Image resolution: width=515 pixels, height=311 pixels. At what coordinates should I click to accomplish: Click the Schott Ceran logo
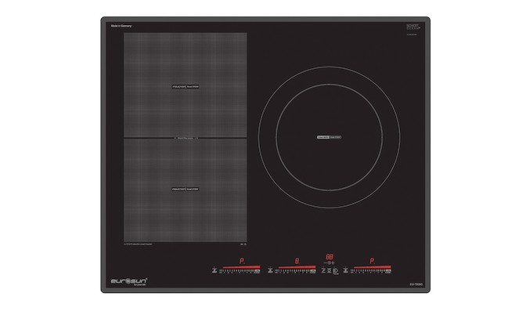coord(412,27)
